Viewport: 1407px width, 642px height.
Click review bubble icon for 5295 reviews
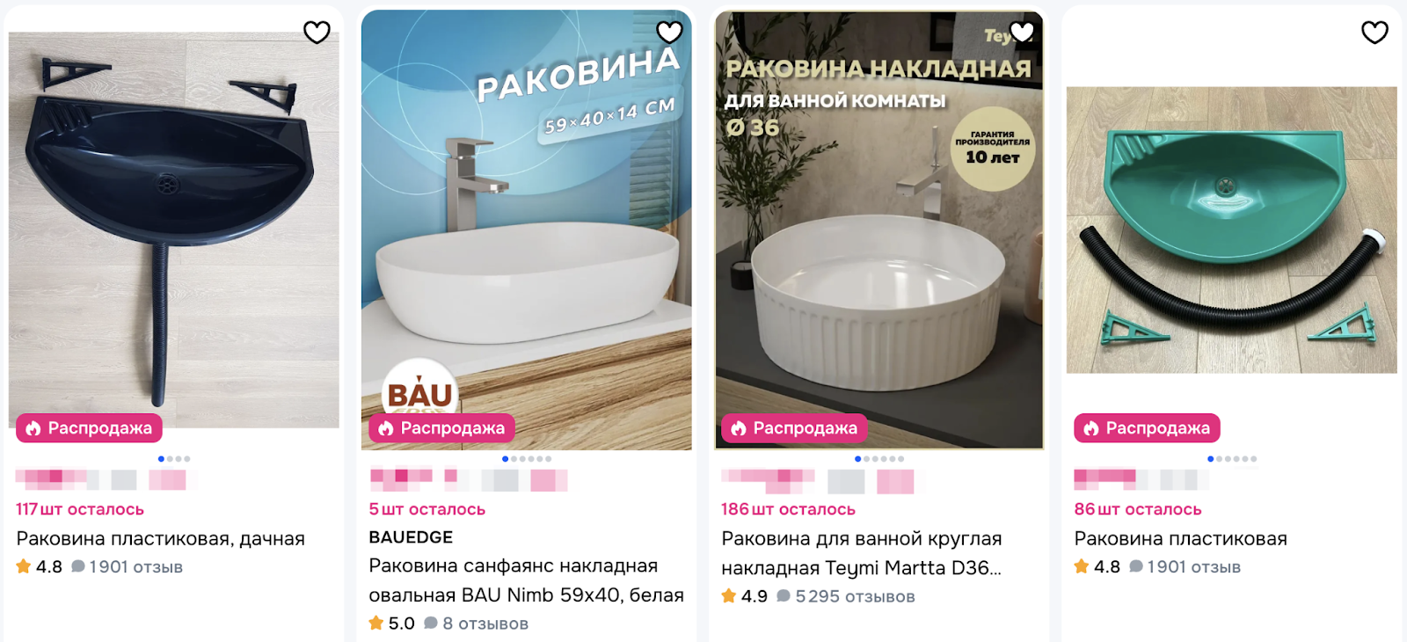[x=784, y=596]
